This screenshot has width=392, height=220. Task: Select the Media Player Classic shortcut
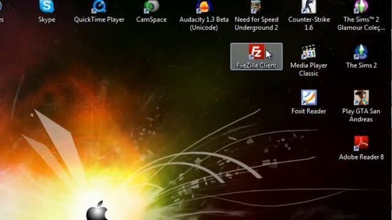point(309,52)
